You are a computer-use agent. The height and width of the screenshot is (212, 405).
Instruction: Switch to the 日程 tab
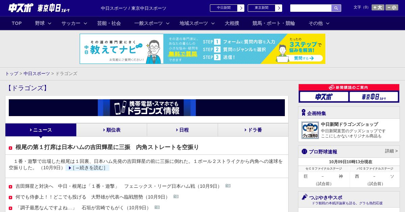pos(182,130)
